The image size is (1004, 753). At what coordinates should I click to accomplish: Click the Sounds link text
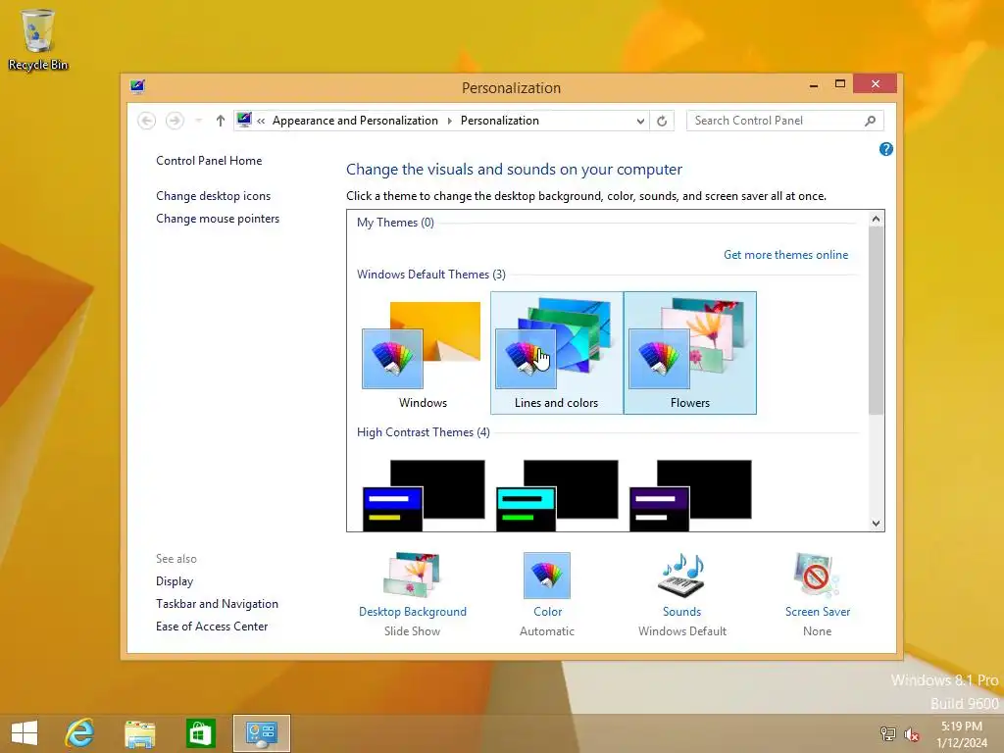point(682,612)
